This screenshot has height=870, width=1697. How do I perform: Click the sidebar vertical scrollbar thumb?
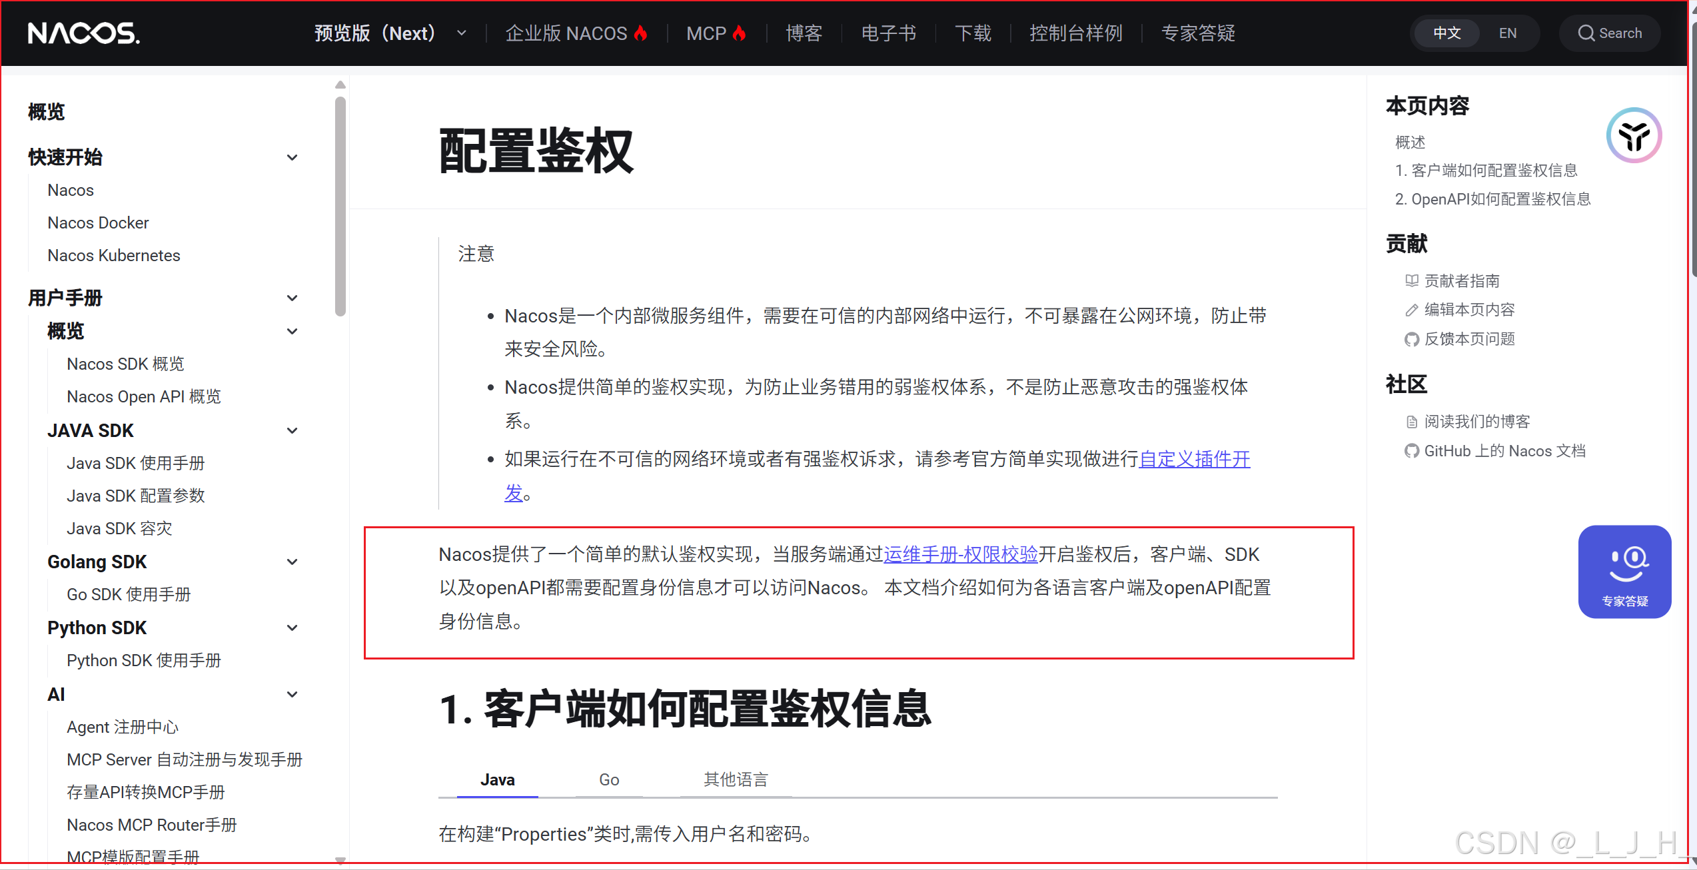pyautogui.click(x=340, y=207)
